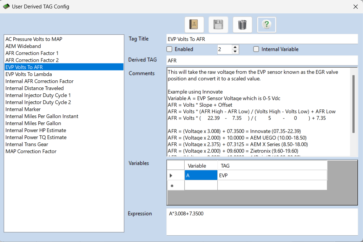Click the app icon in title bar
Screen dimensions: 363x242
(6, 6)
